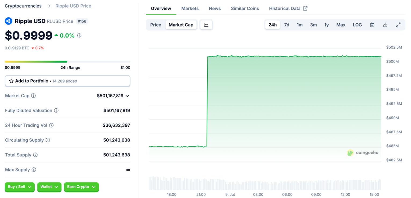Switch to the line chart type icon
The width and height of the screenshot is (411, 198).
(206, 25)
